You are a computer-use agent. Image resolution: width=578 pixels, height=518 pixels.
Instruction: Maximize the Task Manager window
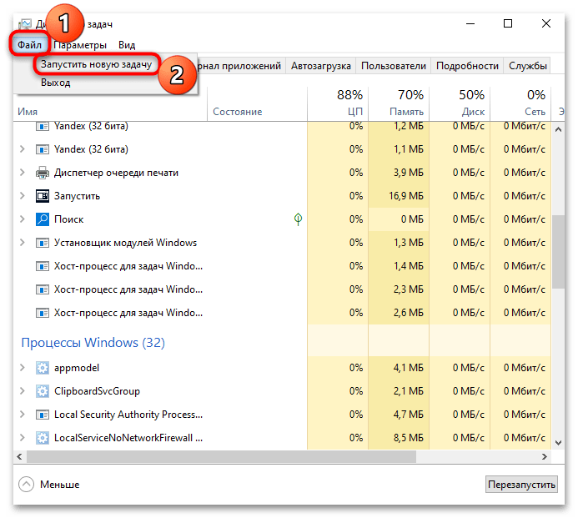click(x=508, y=23)
